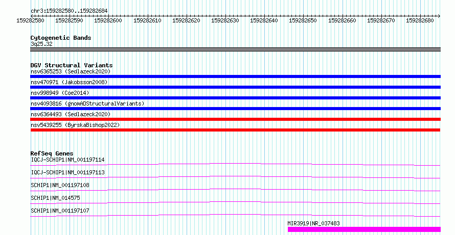Screen dimensions: 455x235
Task: Click intron line of SCHIP1|NM_001197107
Action: (x=235, y=215)
